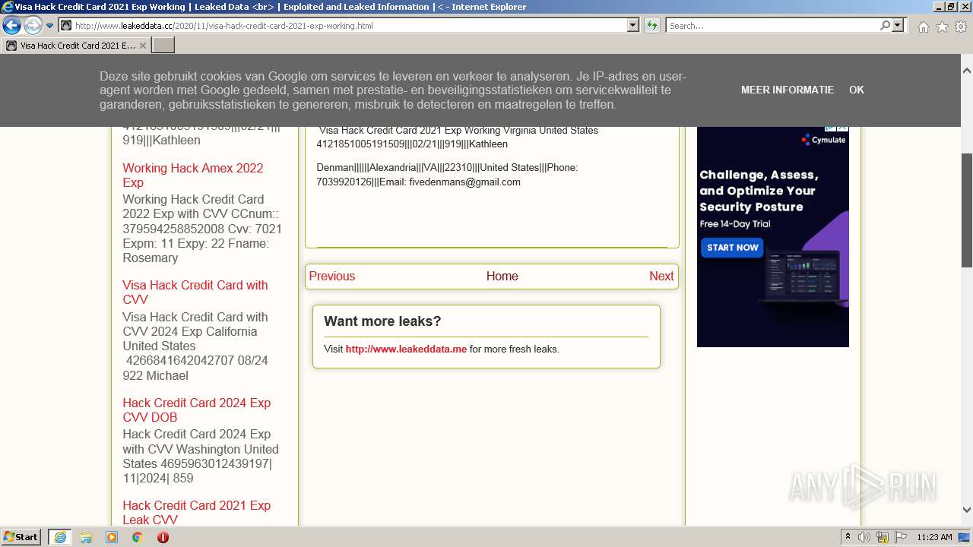
Task: Click START NOW in the Cymulate ad
Action: (x=733, y=247)
